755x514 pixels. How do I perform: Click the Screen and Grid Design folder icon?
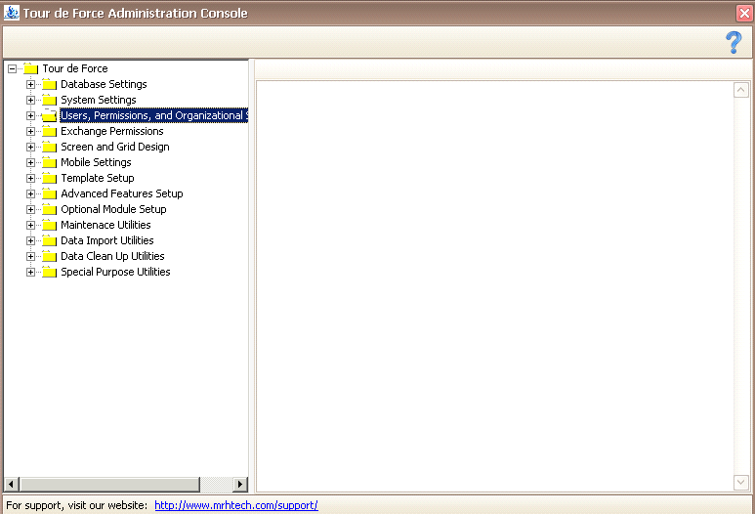(x=49, y=147)
